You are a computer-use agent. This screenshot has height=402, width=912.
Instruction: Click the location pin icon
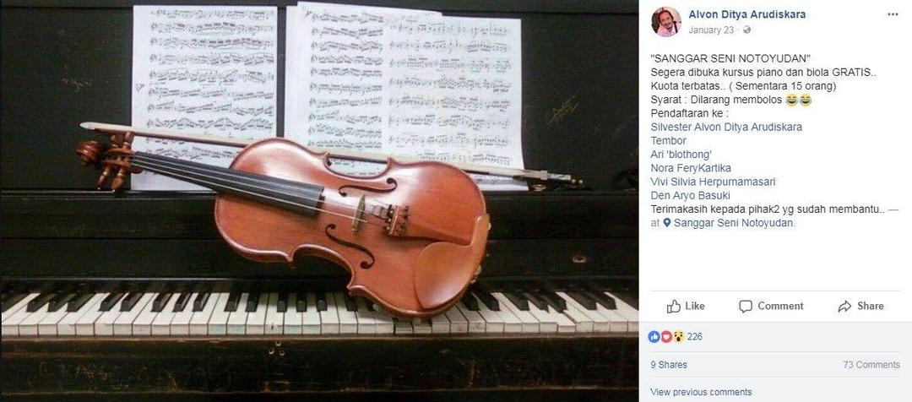(x=667, y=223)
